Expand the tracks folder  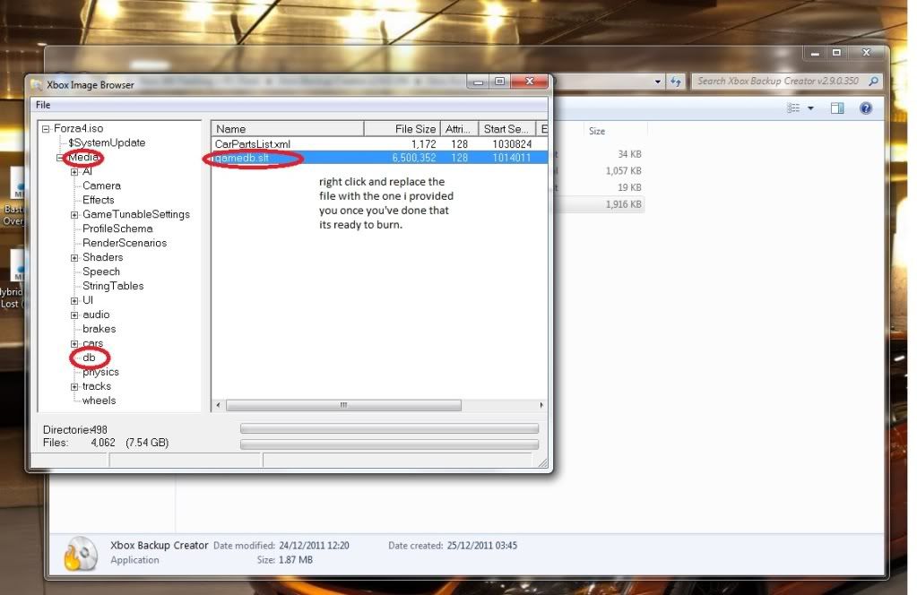tap(74, 387)
